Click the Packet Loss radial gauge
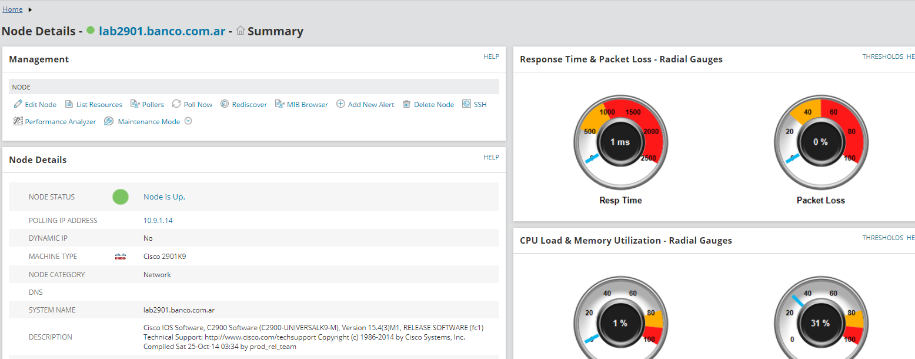The image size is (915, 359). click(821, 142)
